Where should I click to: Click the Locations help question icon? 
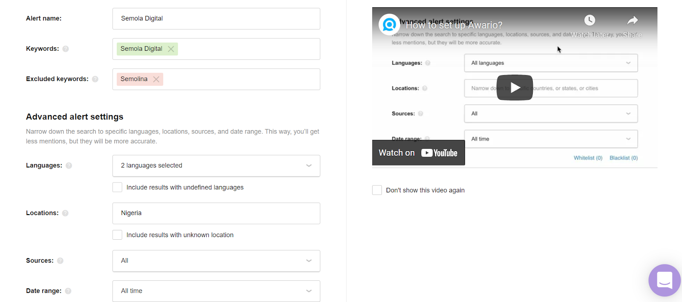click(65, 213)
